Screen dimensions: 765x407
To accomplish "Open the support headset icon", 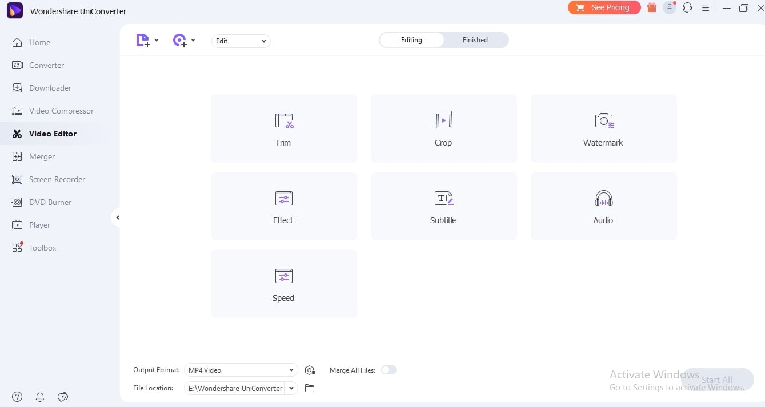I will pyautogui.click(x=687, y=7).
